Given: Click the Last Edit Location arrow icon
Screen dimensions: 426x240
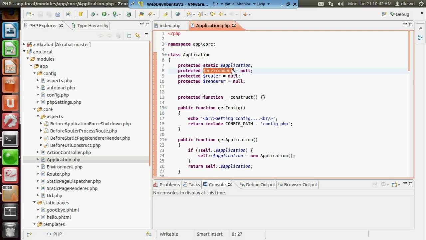Looking at the screenshot, I should click(212, 14).
